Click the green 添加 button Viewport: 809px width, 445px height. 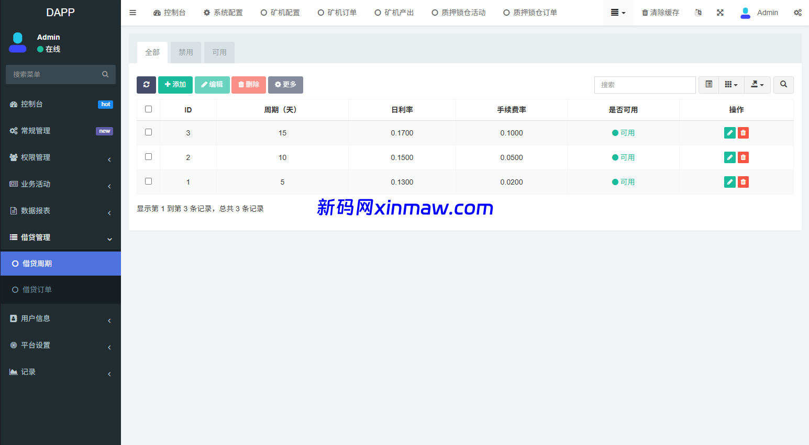click(x=175, y=85)
